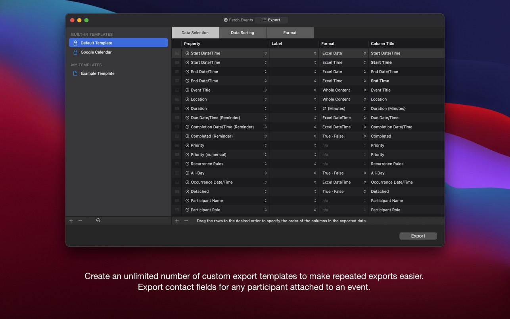Viewport: 510px width, 319px height.
Task: Edit the 'Participant Name' column title
Action: tap(387, 201)
